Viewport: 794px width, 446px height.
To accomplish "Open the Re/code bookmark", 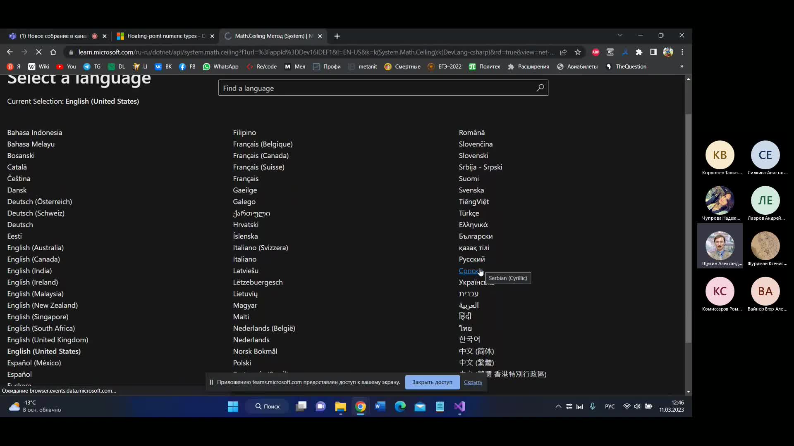I will 261,66.
